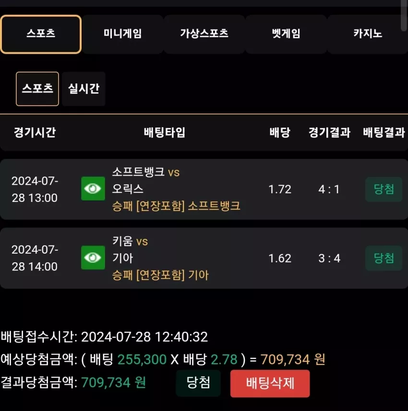The image size is (408, 411).
Task: Open the 카지노 tab
Action: coord(367,35)
